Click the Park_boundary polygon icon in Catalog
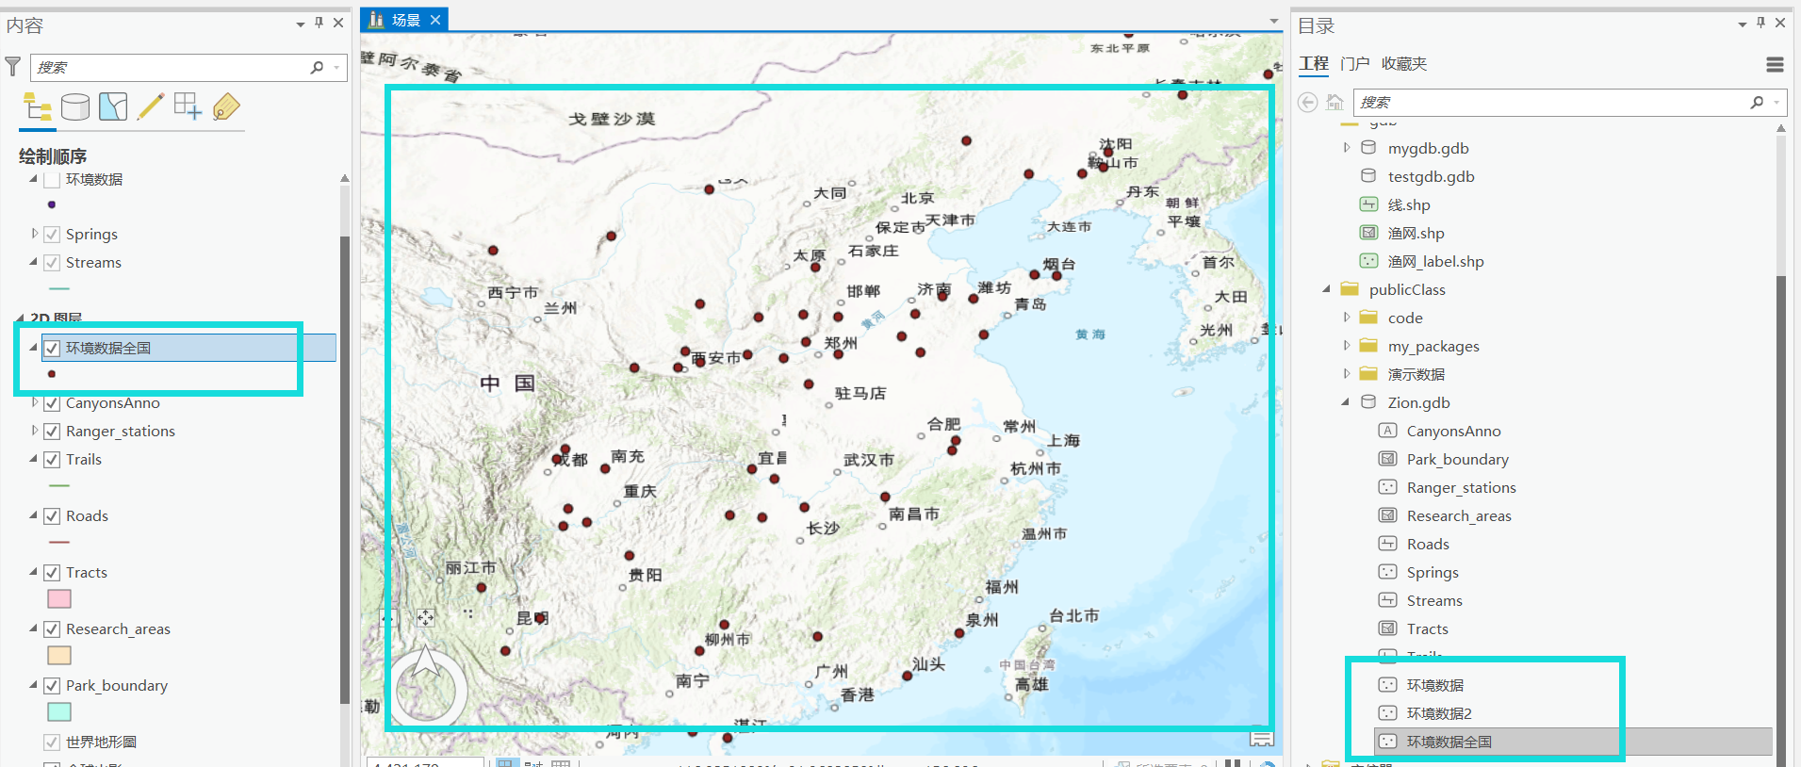Image resolution: width=1801 pixels, height=767 pixels. [1387, 459]
